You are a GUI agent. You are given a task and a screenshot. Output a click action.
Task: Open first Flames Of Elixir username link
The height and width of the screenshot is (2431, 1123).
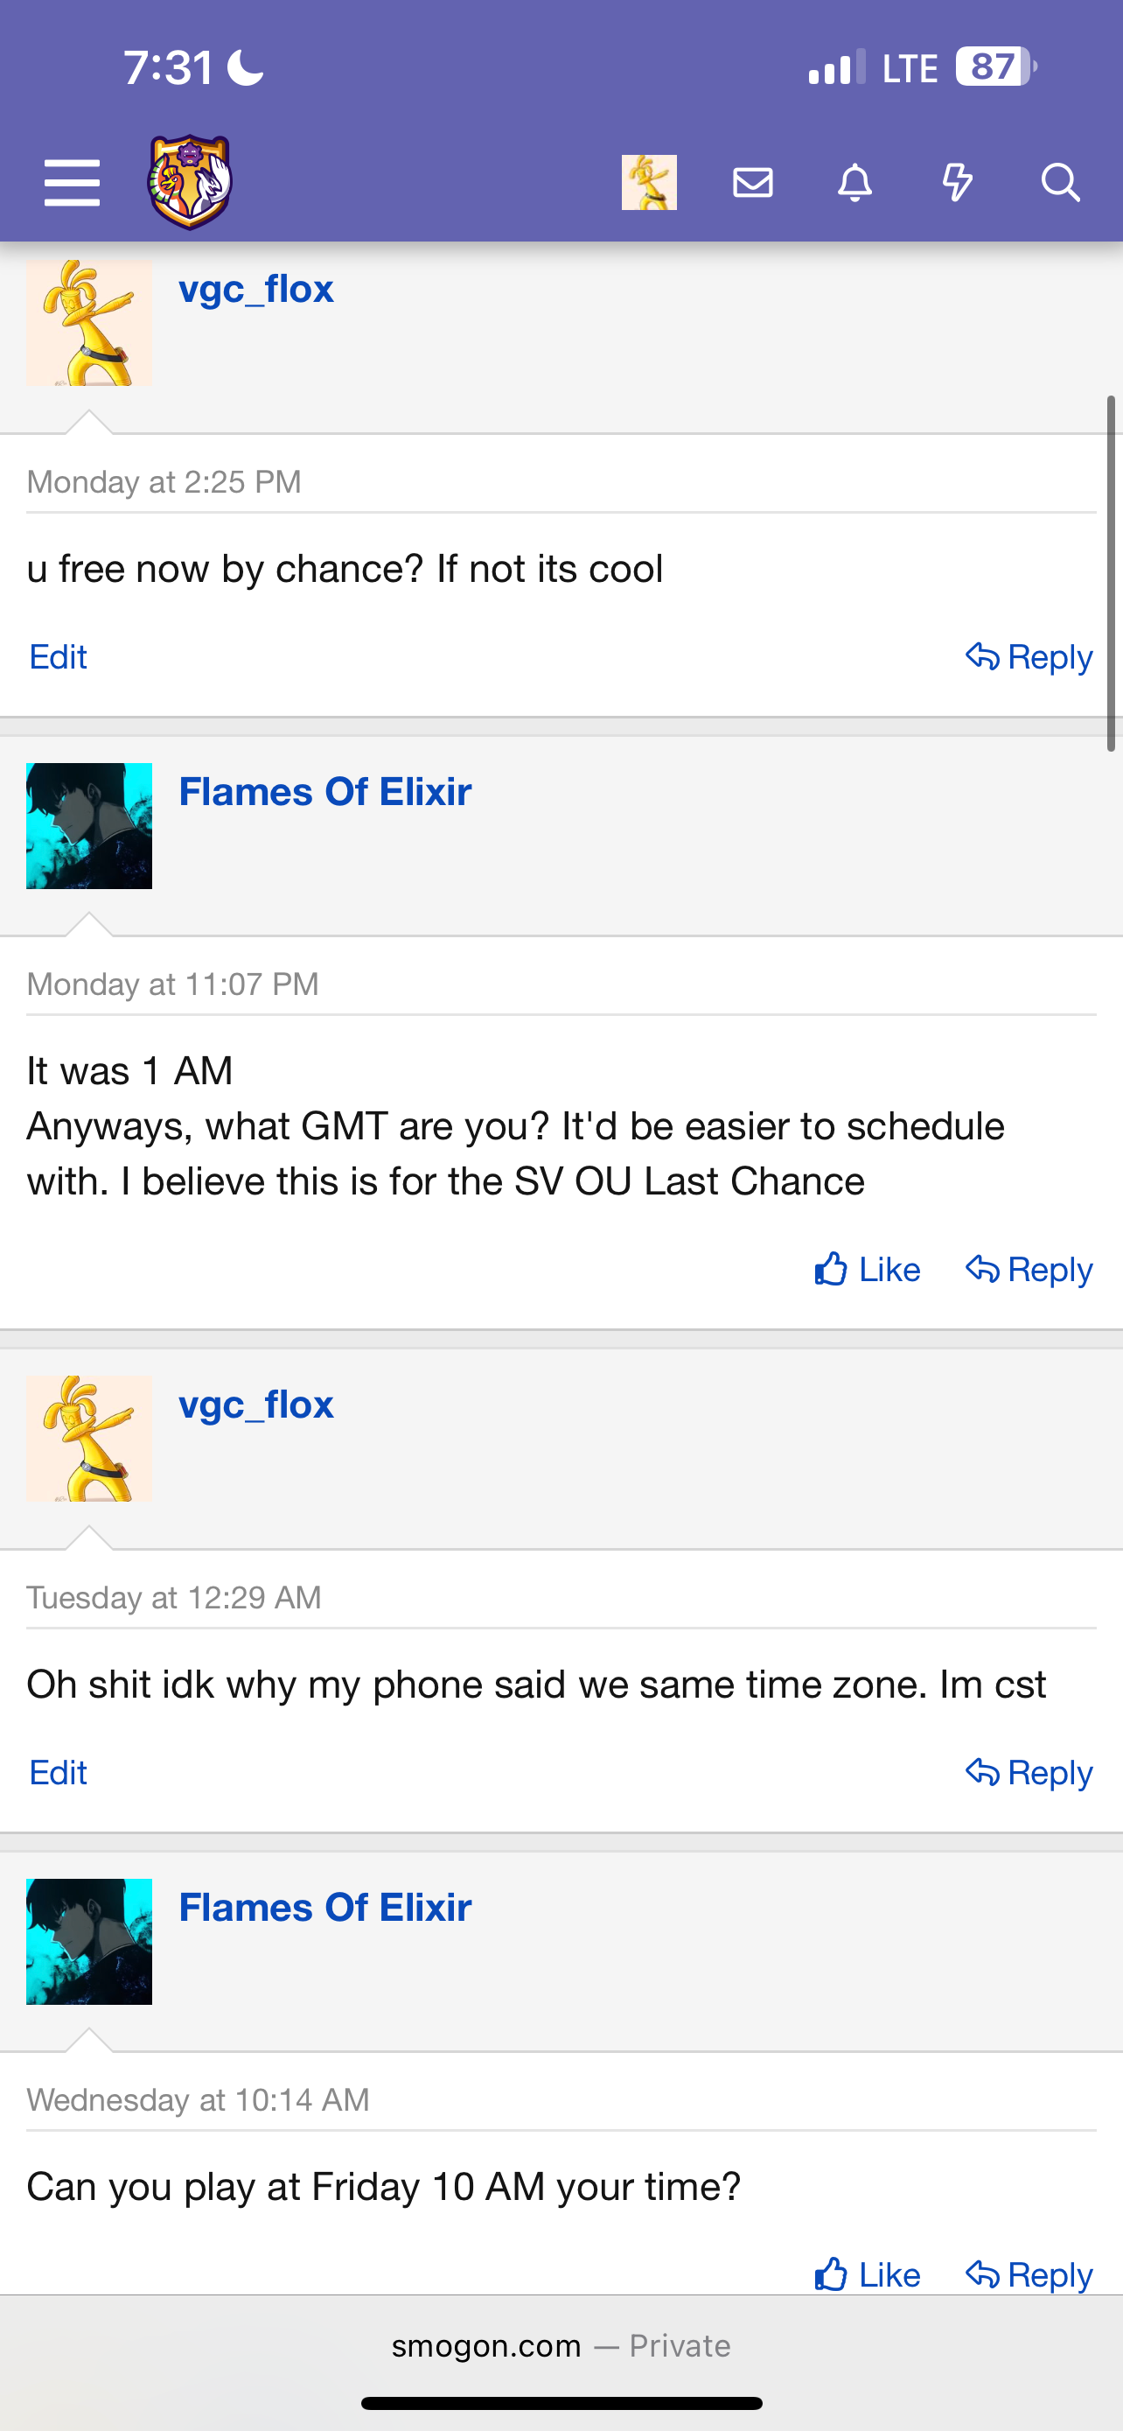pyautogui.click(x=325, y=792)
